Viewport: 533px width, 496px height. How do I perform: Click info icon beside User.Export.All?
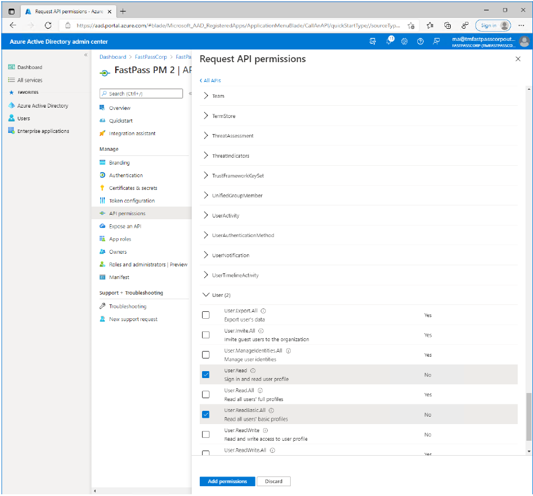pos(263,311)
